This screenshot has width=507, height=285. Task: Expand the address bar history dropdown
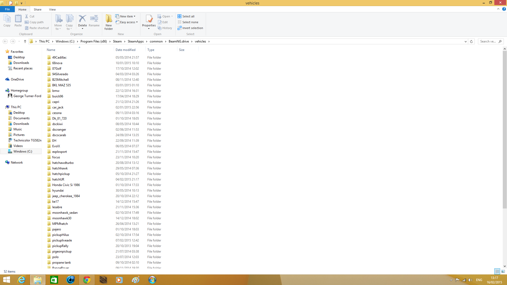466,41
